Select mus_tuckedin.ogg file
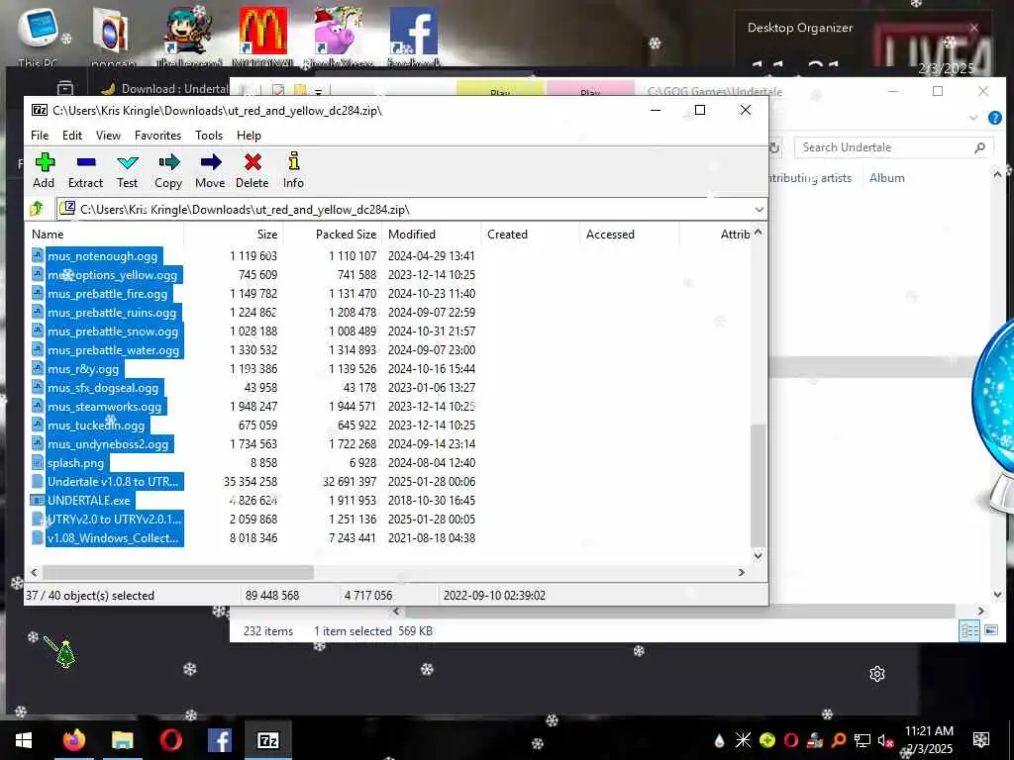This screenshot has height=760, width=1014. pyautogui.click(x=96, y=426)
